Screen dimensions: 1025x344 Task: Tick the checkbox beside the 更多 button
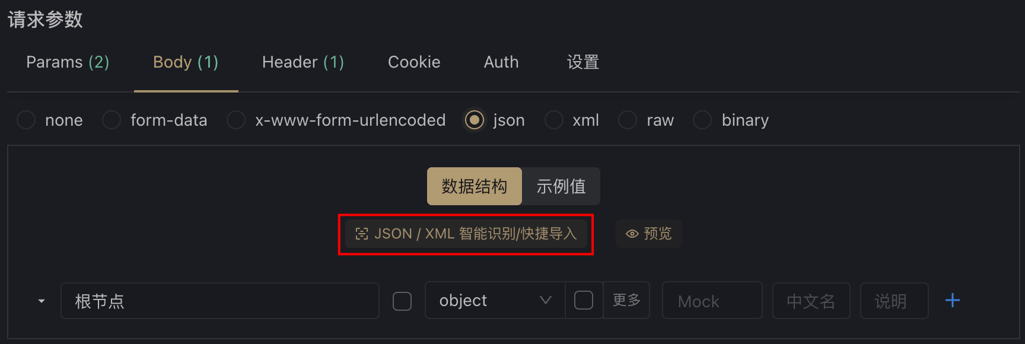584,301
